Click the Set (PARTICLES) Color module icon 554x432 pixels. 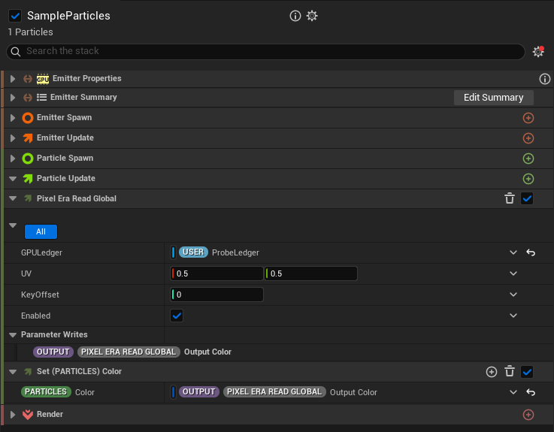[28, 371]
